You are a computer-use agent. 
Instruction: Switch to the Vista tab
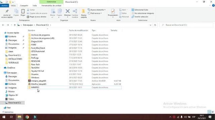pos(35,6)
